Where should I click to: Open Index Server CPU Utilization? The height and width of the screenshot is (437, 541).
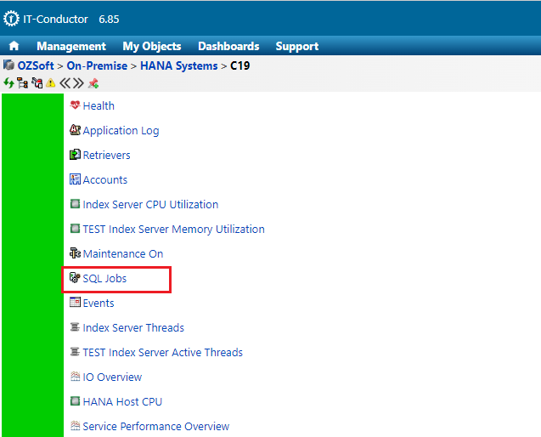coord(150,205)
